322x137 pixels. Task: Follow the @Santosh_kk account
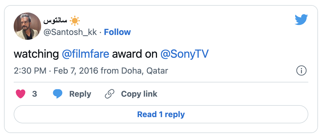117,32
